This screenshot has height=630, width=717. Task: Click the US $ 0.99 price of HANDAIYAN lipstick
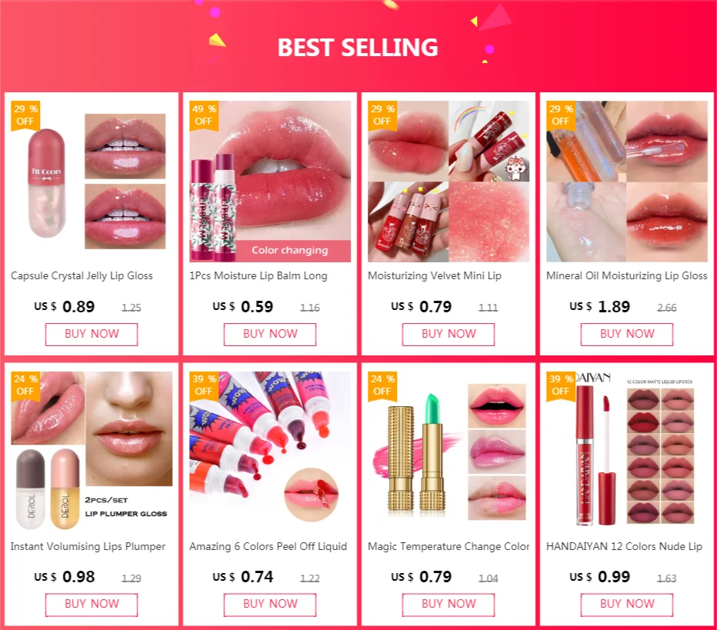(x=599, y=577)
